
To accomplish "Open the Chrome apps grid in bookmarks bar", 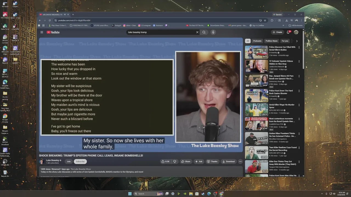I will click(43, 25).
